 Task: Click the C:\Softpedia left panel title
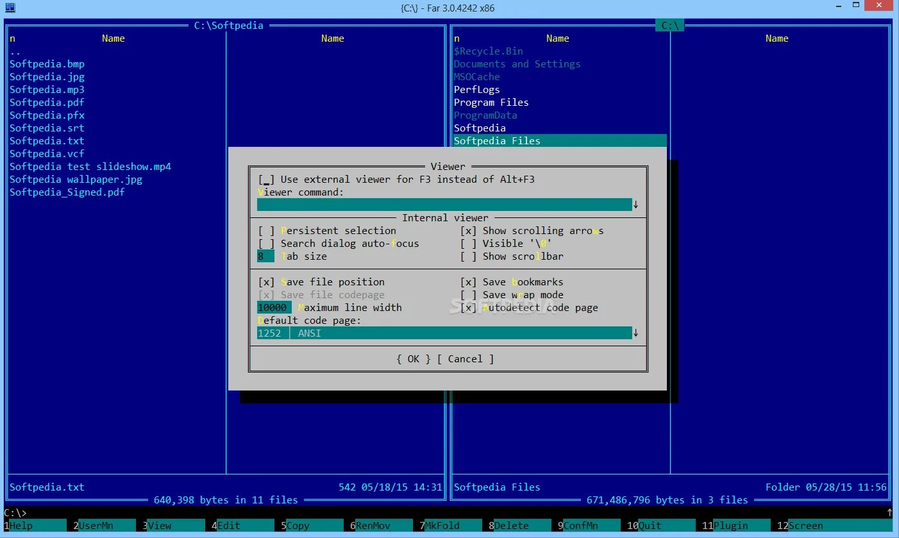click(x=229, y=26)
